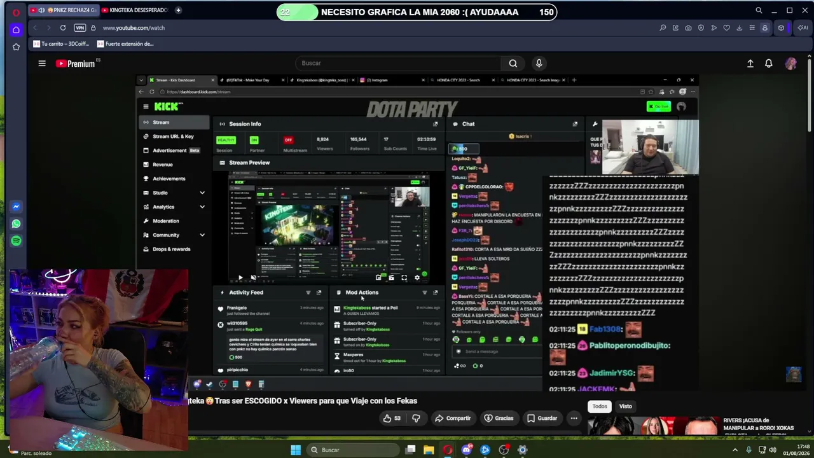Image resolution: width=814 pixels, height=458 pixels.
Task: Open the video's three-dot more actions
Action: (x=574, y=419)
